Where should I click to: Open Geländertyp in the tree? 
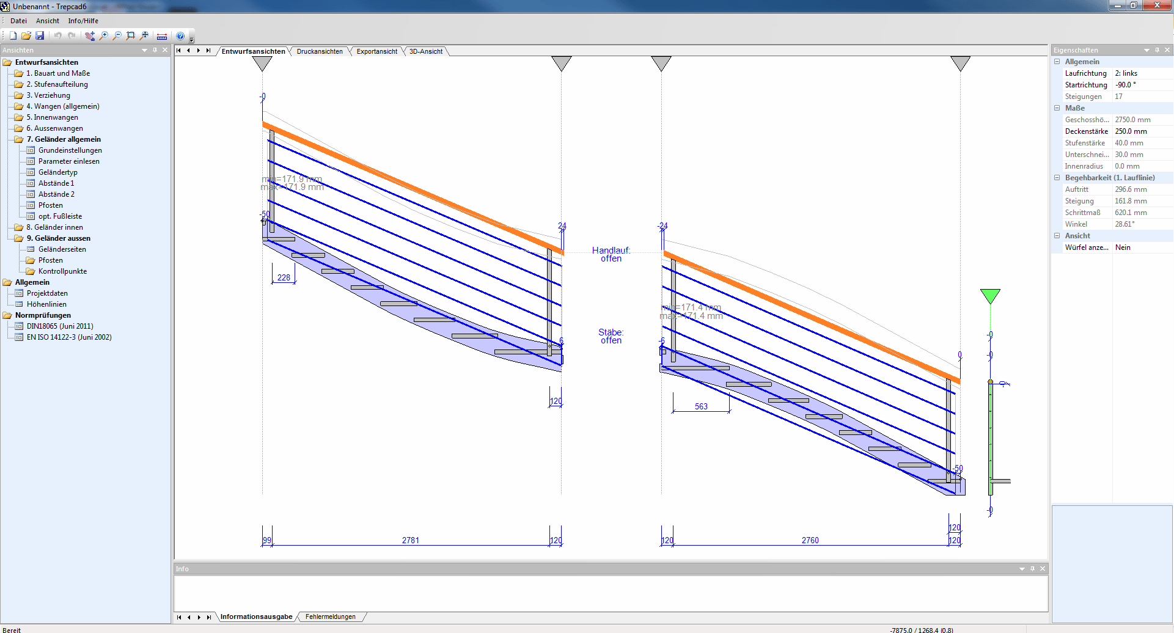(x=58, y=172)
